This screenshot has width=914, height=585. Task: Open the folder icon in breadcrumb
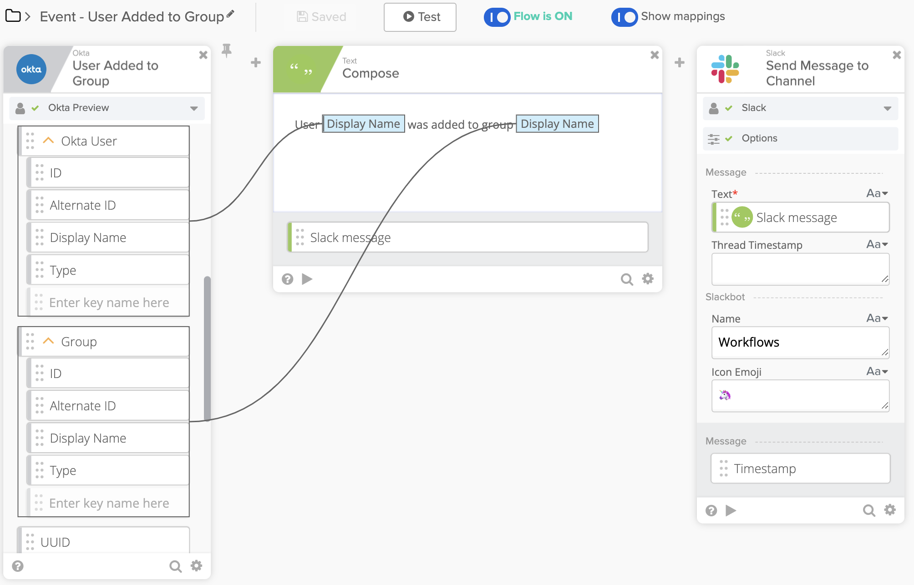tap(13, 16)
